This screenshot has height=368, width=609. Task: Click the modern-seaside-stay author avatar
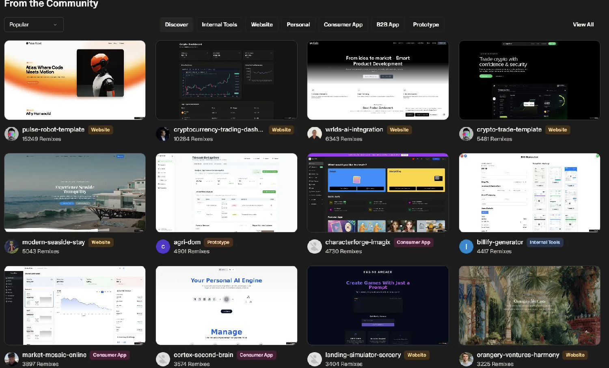tap(11, 247)
